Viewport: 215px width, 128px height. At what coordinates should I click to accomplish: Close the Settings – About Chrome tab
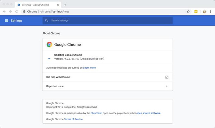coord(58,5)
